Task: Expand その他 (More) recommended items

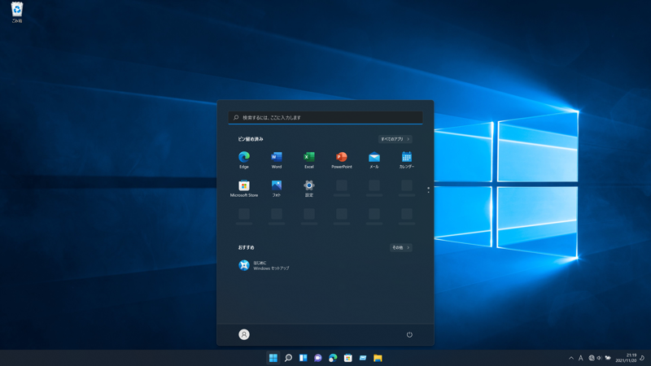Action: click(400, 247)
